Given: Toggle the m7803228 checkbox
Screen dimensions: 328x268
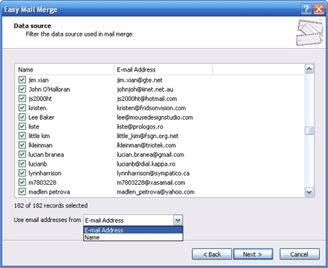Looking at the screenshot, I should pos(22,183).
